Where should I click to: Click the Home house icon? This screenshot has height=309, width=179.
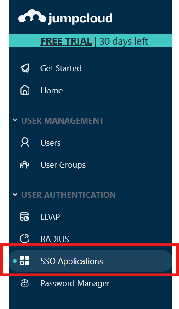[25, 90]
